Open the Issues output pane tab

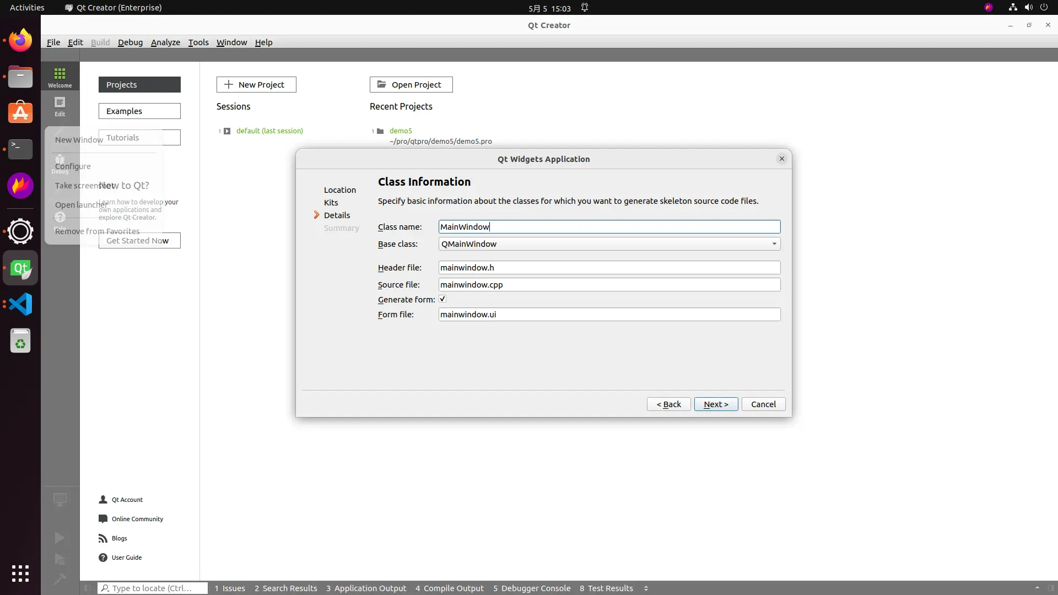click(x=230, y=588)
